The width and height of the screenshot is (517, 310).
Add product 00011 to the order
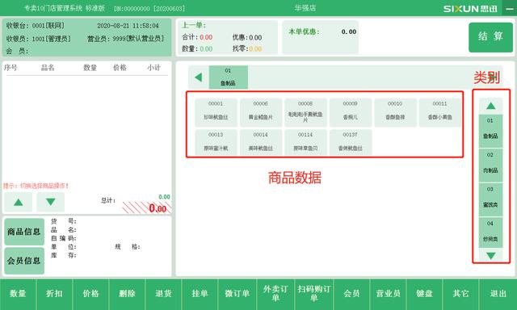tap(439, 112)
